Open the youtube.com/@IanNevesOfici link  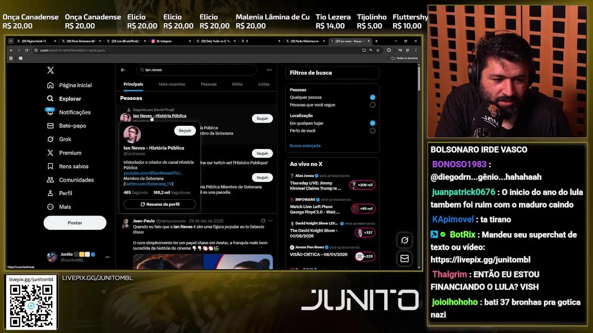point(153,173)
